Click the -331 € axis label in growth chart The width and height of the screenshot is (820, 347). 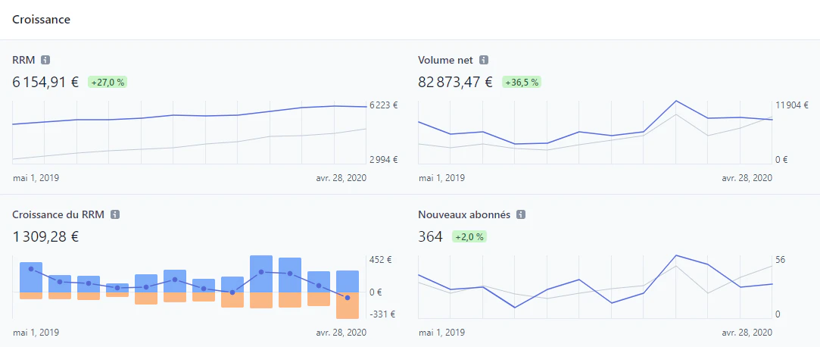[x=382, y=314]
